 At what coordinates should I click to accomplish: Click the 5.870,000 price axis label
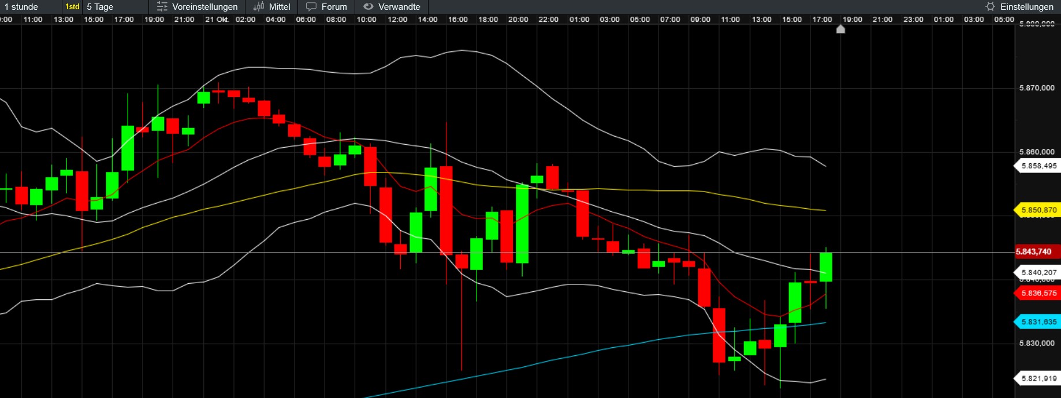(x=1037, y=88)
